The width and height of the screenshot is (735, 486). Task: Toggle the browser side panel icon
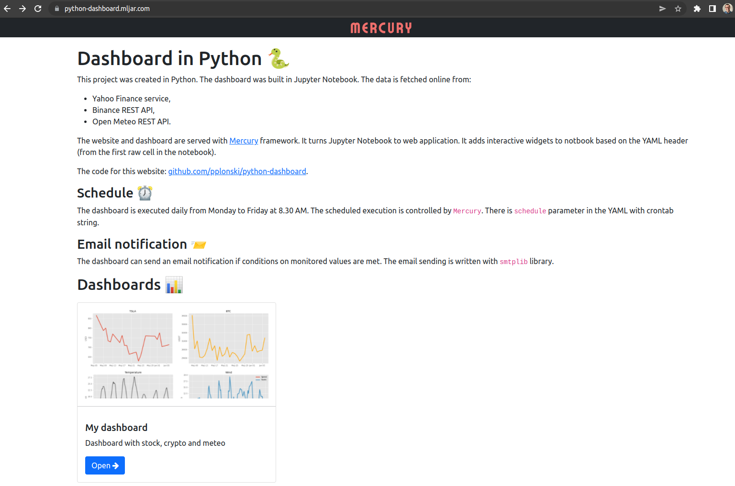pyautogui.click(x=712, y=9)
